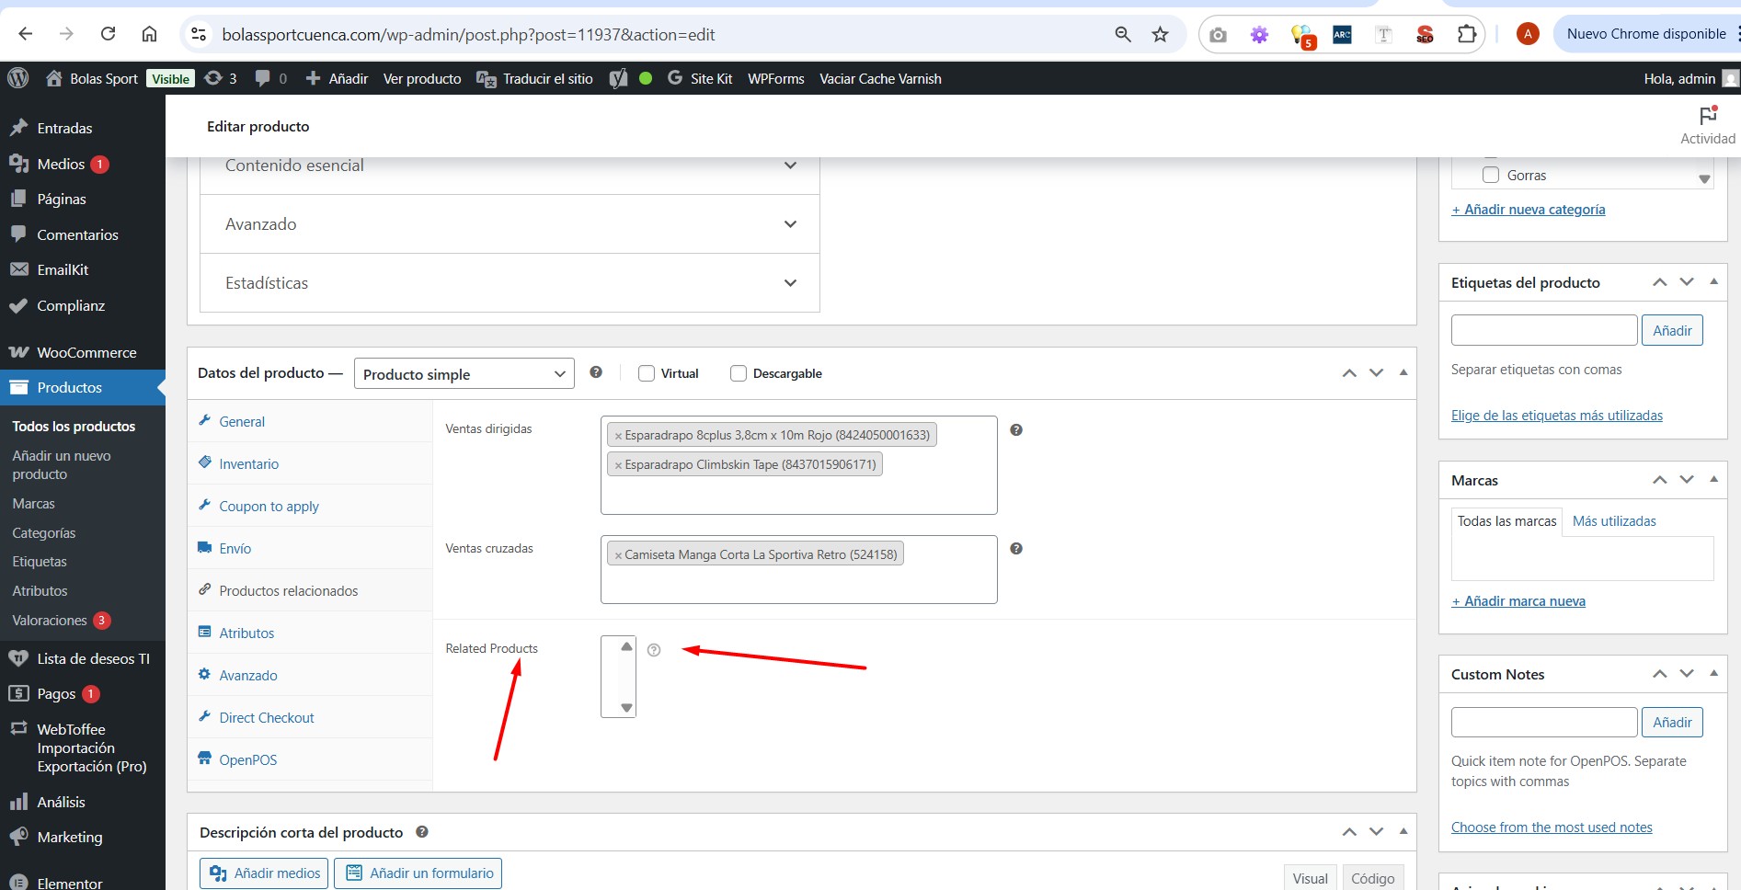The width and height of the screenshot is (1741, 890).
Task: Click help icon beside Related Products
Action: 654,650
